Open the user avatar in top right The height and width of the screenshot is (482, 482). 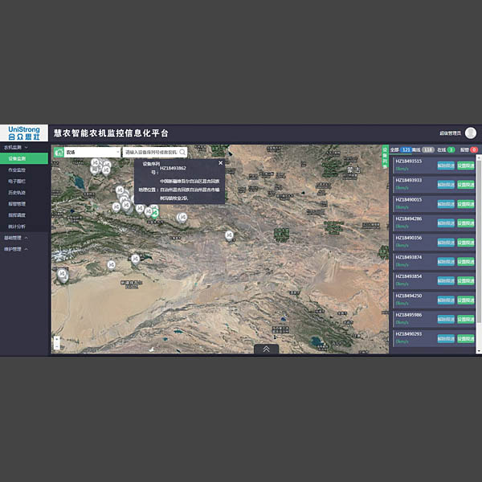pos(470,133)
